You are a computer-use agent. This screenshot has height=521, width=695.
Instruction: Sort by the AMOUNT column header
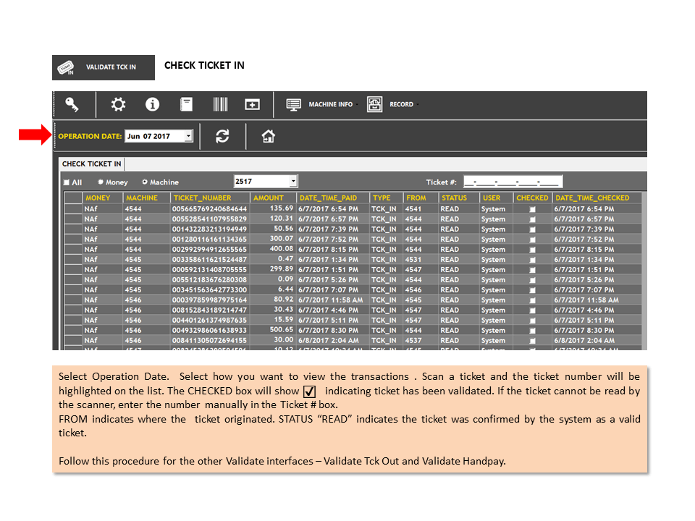[x=268, y=198]
